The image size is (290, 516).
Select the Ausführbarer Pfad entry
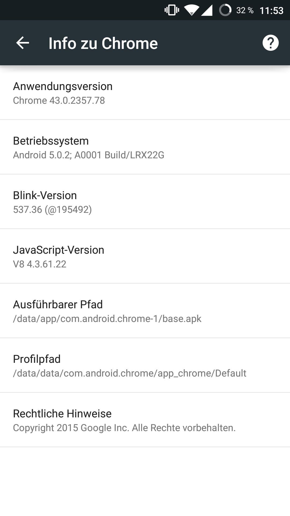point(145,311)
